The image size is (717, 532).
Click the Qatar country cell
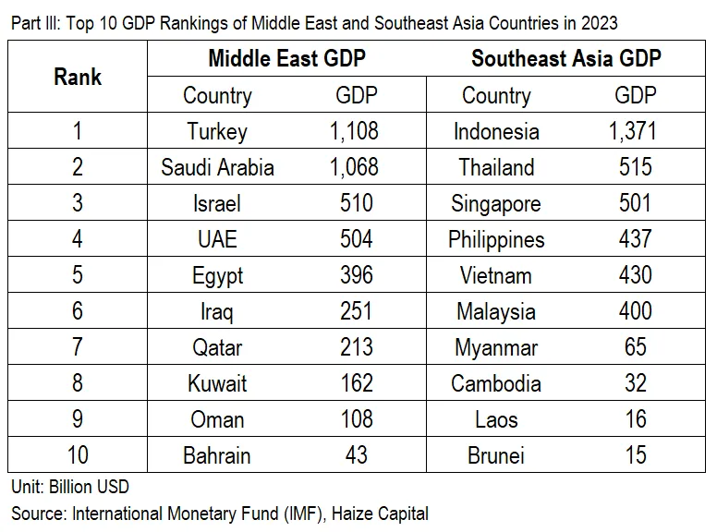(x=217, y=347)
